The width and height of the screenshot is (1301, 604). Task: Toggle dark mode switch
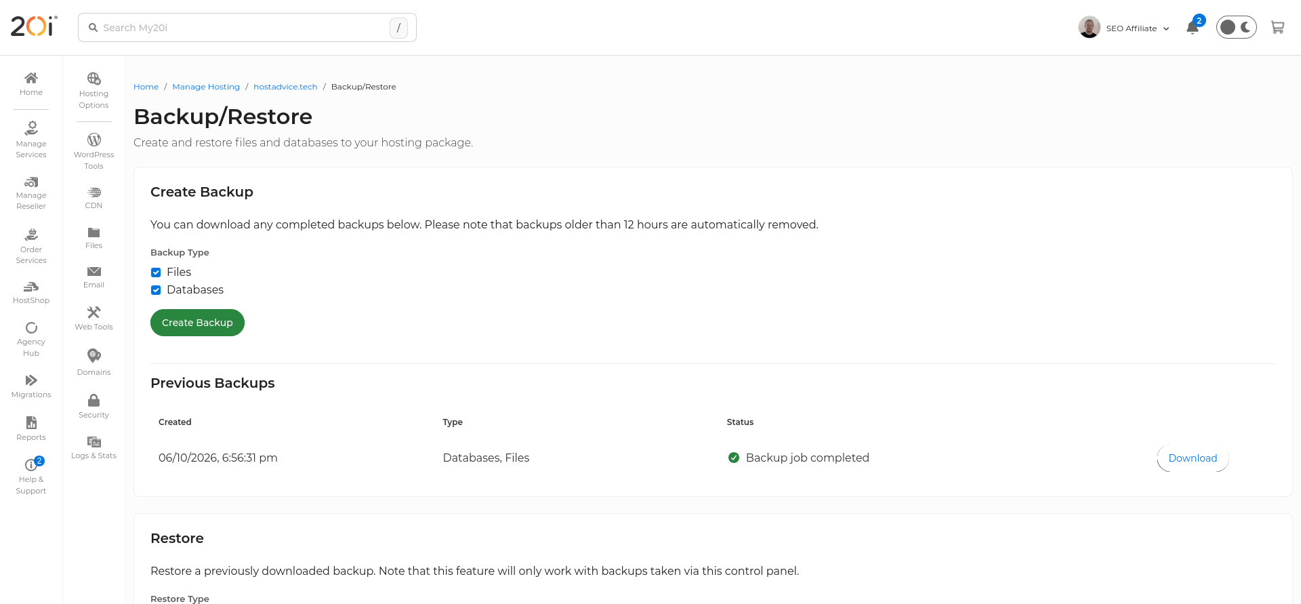coord(1236,28)
